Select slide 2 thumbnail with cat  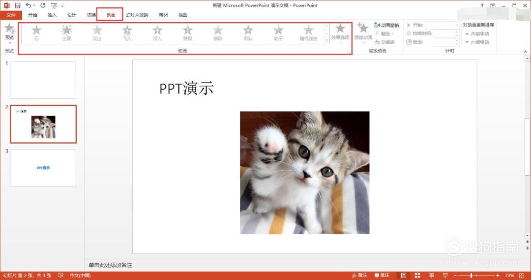pyautogui.click(x=43, y=124)
